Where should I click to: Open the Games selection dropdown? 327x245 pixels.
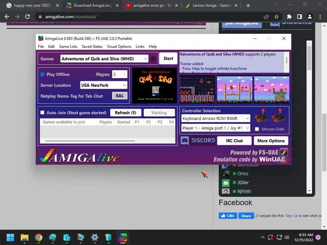104,59
